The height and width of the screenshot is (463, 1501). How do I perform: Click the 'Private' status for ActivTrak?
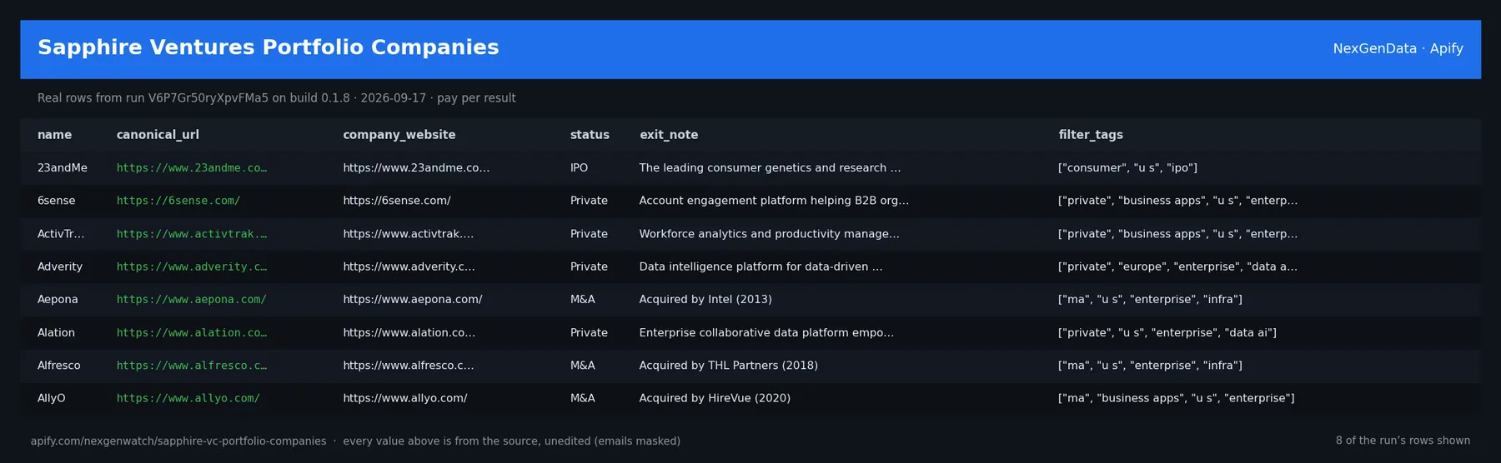click(x=589, y=234)
